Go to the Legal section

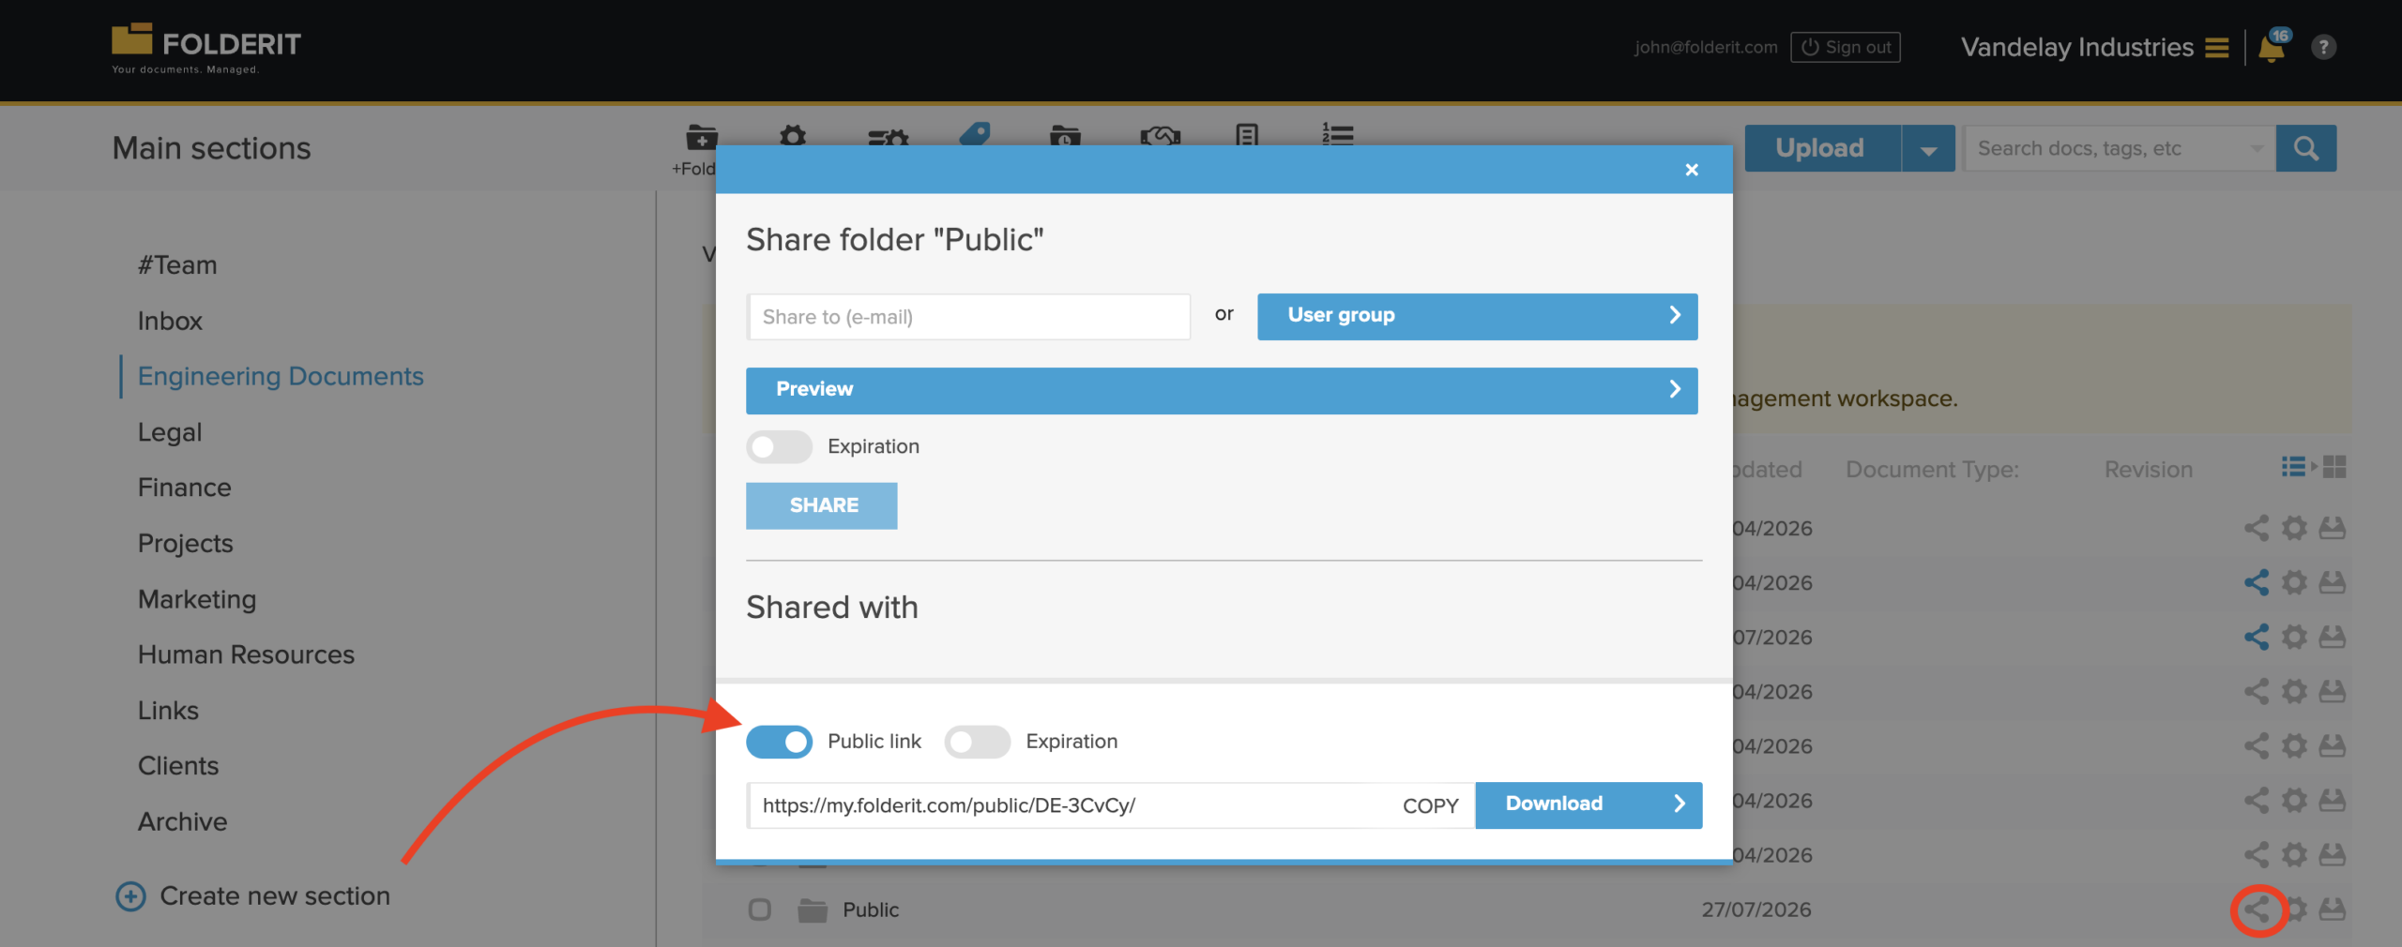170,432
